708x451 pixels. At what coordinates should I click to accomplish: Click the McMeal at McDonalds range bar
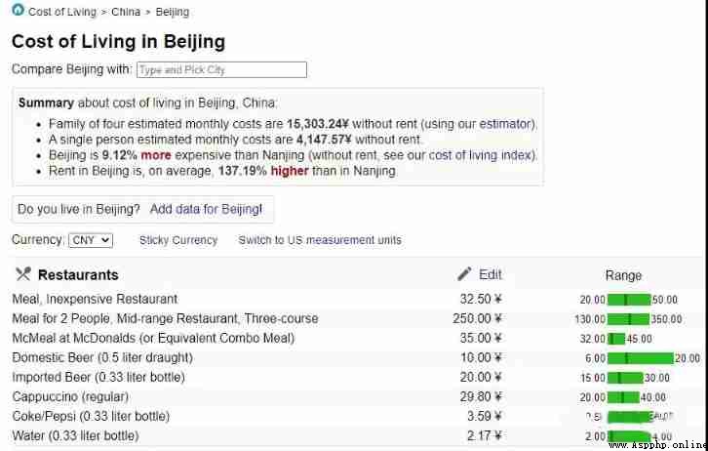[x=616, y=339]
